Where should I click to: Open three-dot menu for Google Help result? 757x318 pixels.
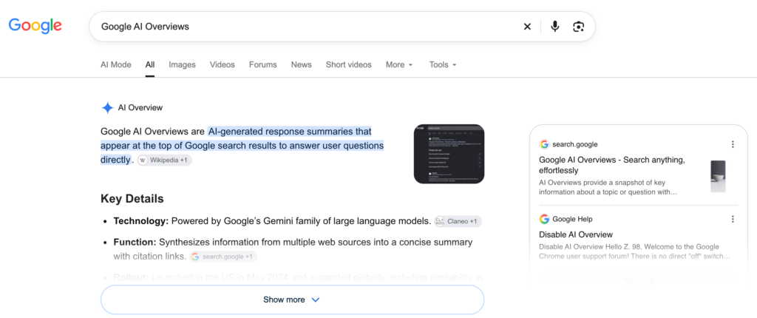coord(733,219)
